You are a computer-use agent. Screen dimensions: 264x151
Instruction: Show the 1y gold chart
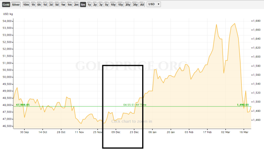[90, 4]
